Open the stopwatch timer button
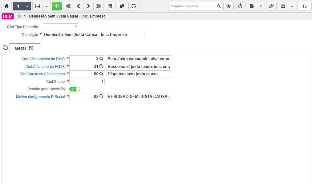 (240, 6)
